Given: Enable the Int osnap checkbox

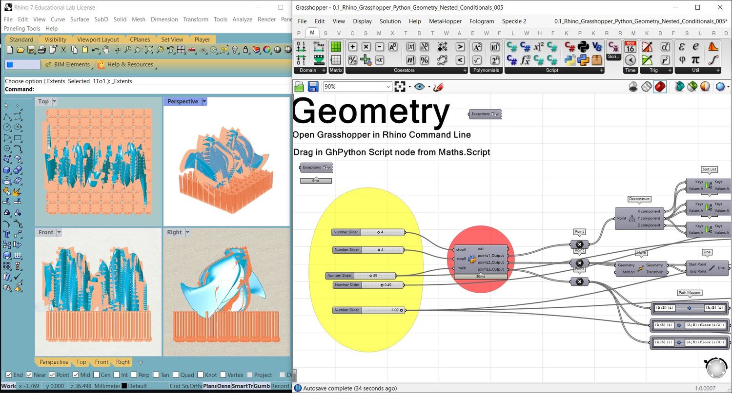Looking at the screenshot, I should 116,375.
